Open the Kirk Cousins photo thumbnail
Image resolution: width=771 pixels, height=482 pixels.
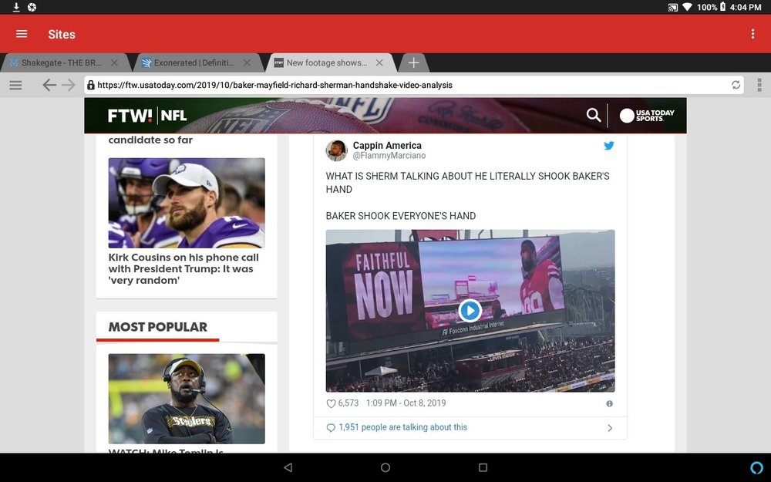click(x=187, y=203)
